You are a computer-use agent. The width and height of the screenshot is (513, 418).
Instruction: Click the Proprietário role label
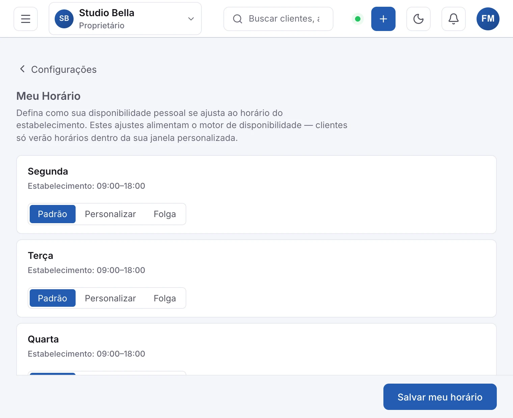[x=102, y=26]
